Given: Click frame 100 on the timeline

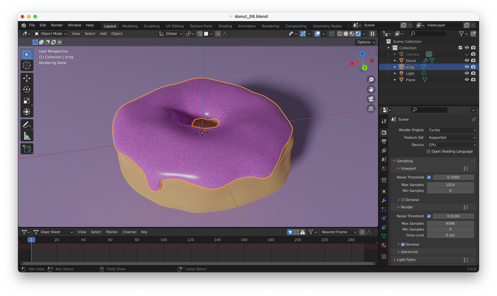Looking at the screenshot, I should pyautogui.click(x=164, y=240).
